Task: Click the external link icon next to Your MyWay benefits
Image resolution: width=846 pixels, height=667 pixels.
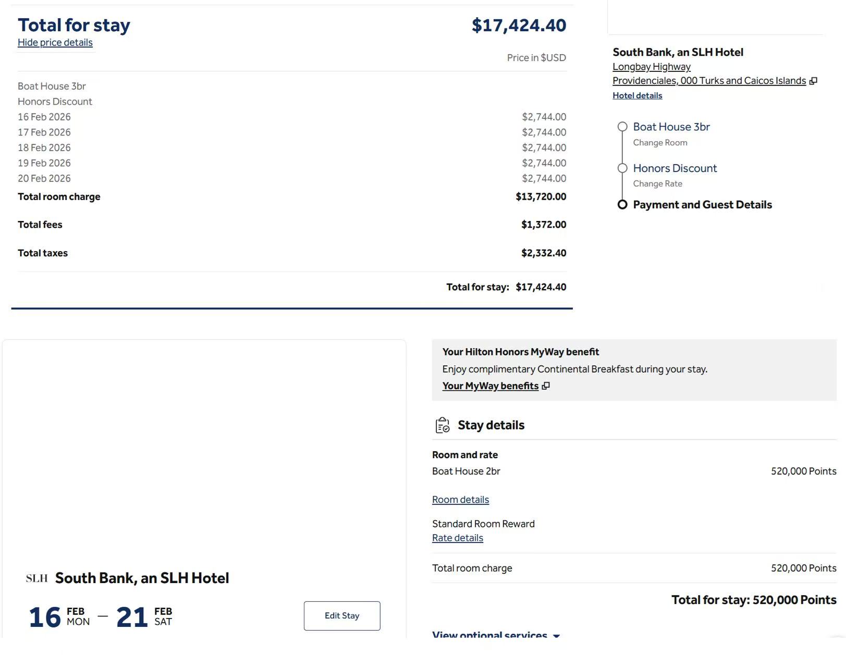Action: click(x=546, y=386)
